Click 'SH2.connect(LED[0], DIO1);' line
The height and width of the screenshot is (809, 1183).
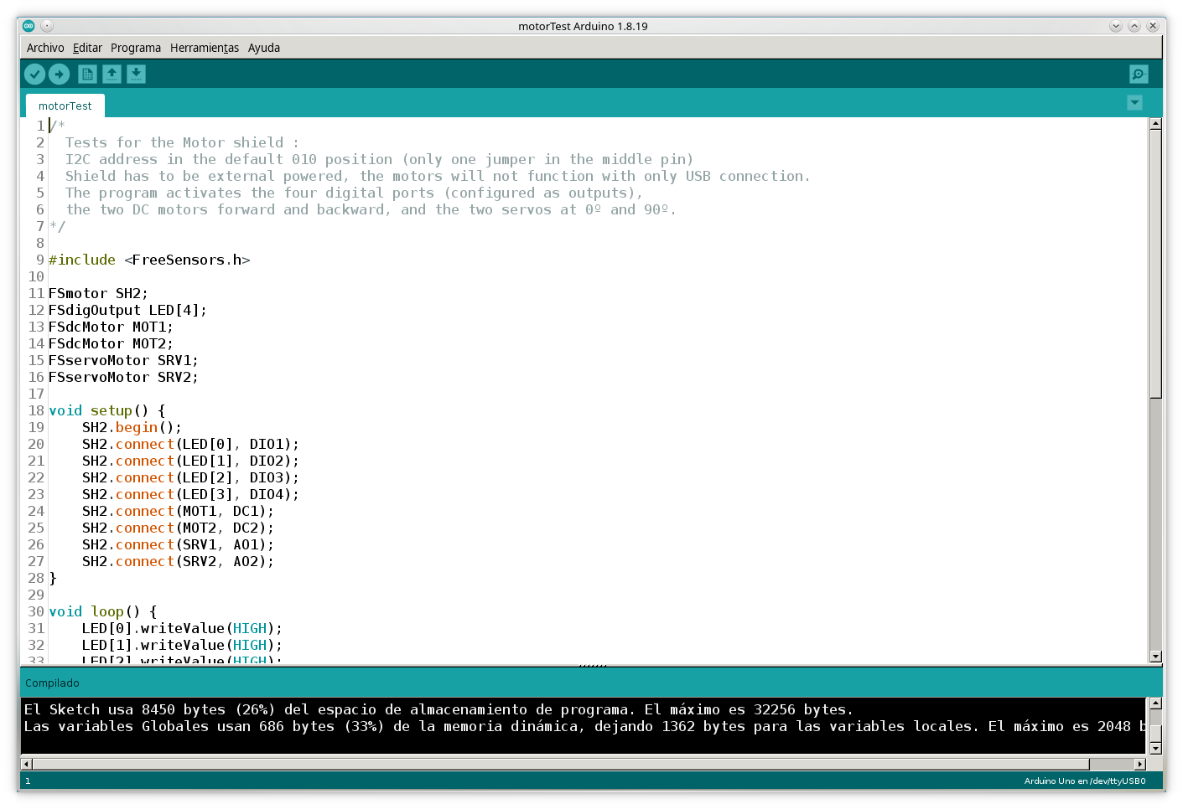[x=190, y=444]
